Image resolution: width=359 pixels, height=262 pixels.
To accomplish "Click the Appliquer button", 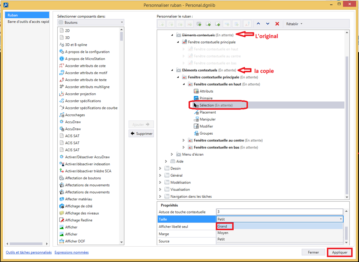I will tap(340, 252).
